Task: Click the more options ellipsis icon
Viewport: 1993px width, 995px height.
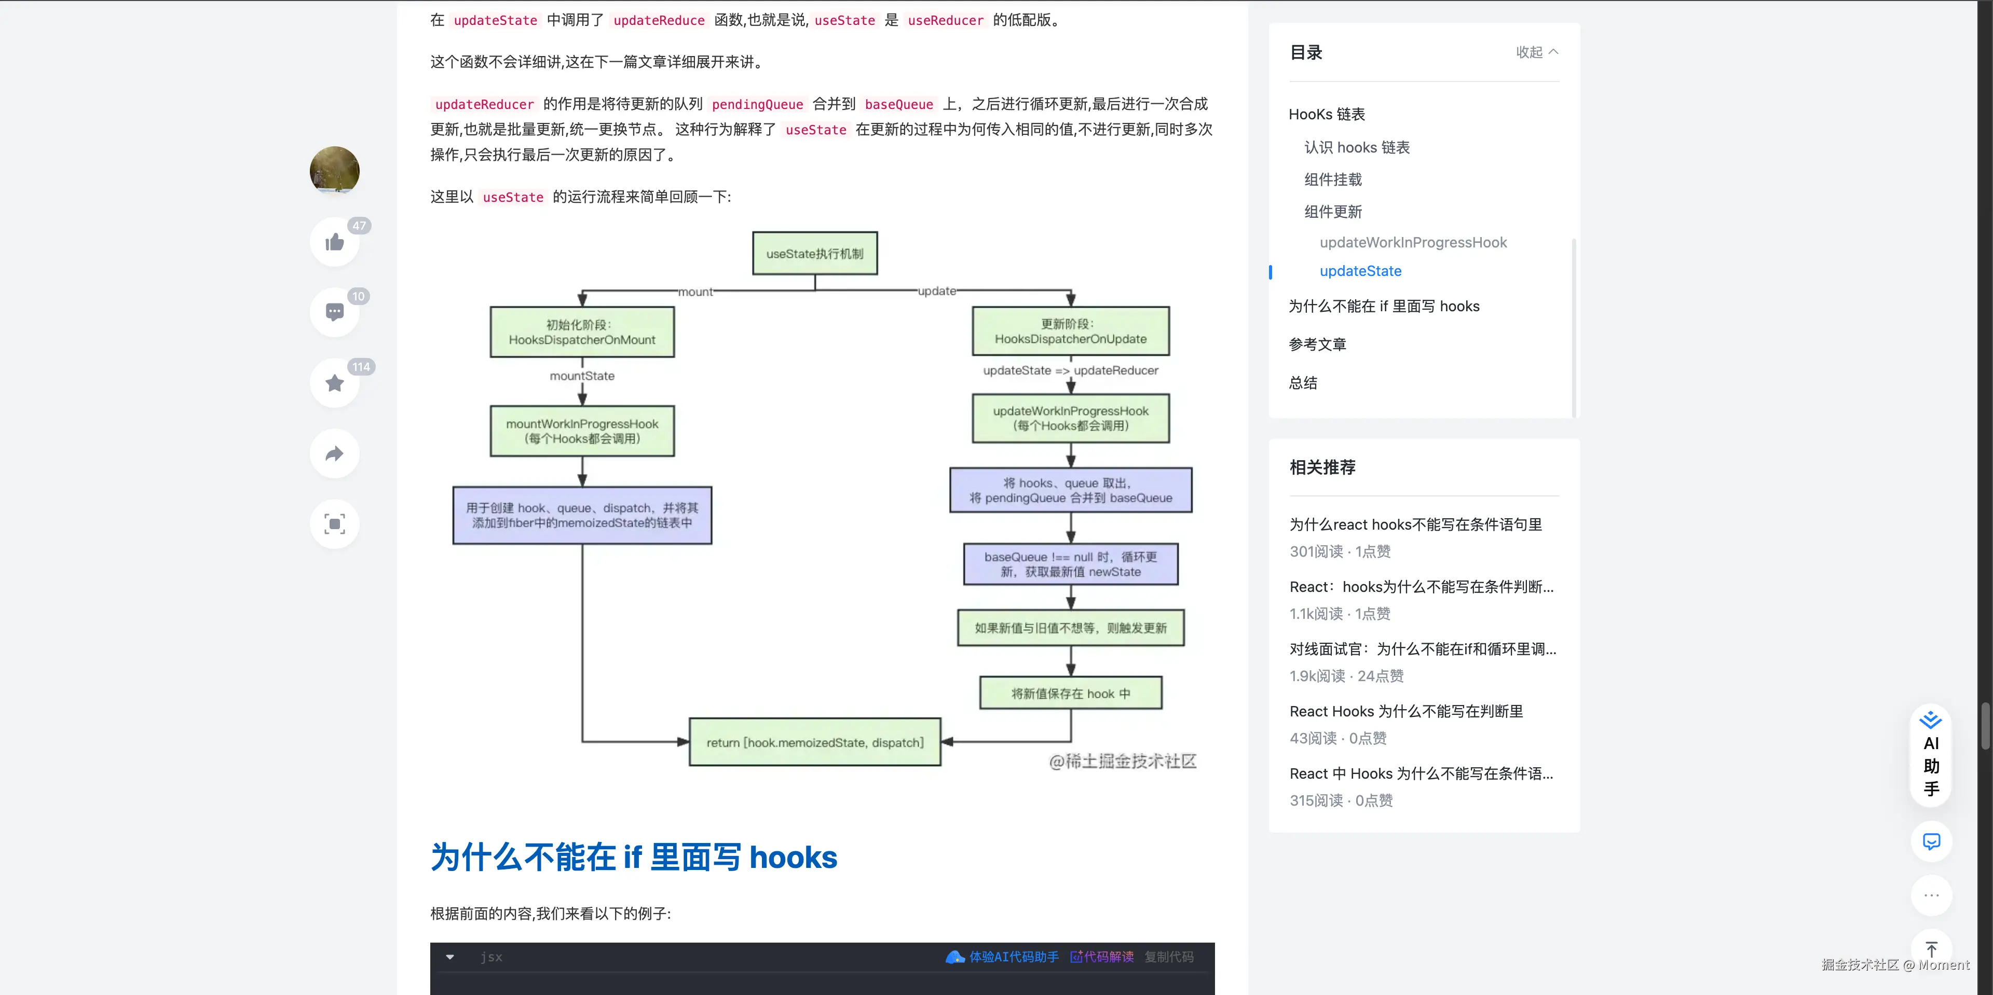Action: pyautogui.click(x=1930, y=895)
